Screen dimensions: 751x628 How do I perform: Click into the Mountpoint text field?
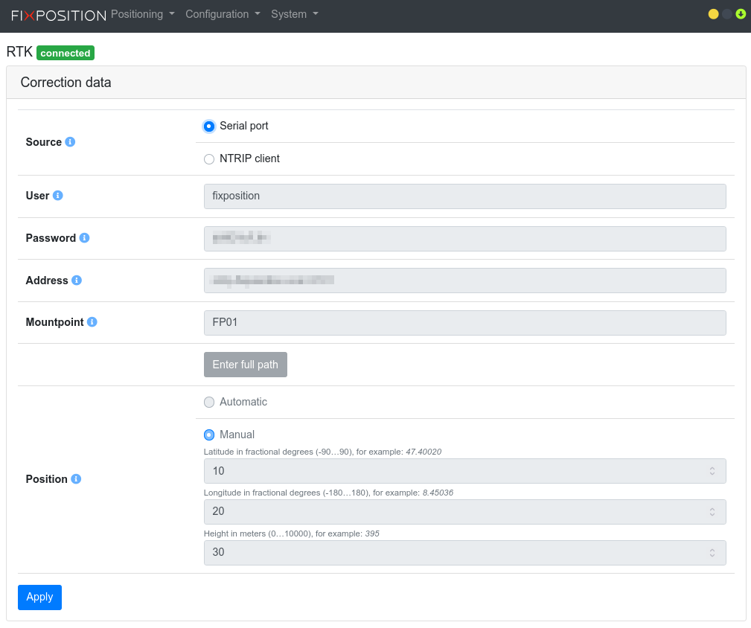[x=464, y=323]
